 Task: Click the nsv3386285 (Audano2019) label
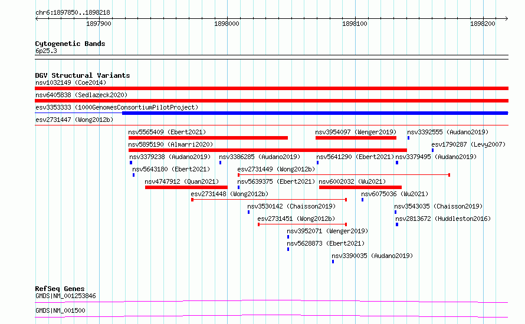click(260, 157)
